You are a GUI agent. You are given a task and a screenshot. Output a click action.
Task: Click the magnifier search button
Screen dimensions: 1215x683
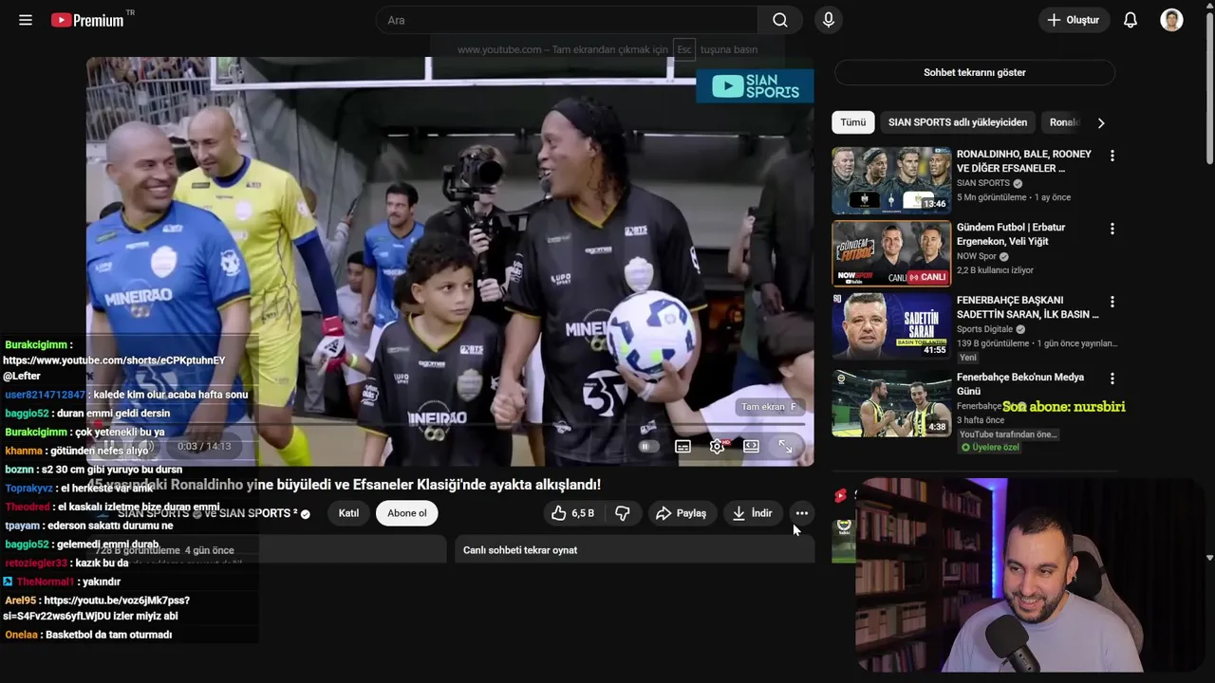[780, 20]
